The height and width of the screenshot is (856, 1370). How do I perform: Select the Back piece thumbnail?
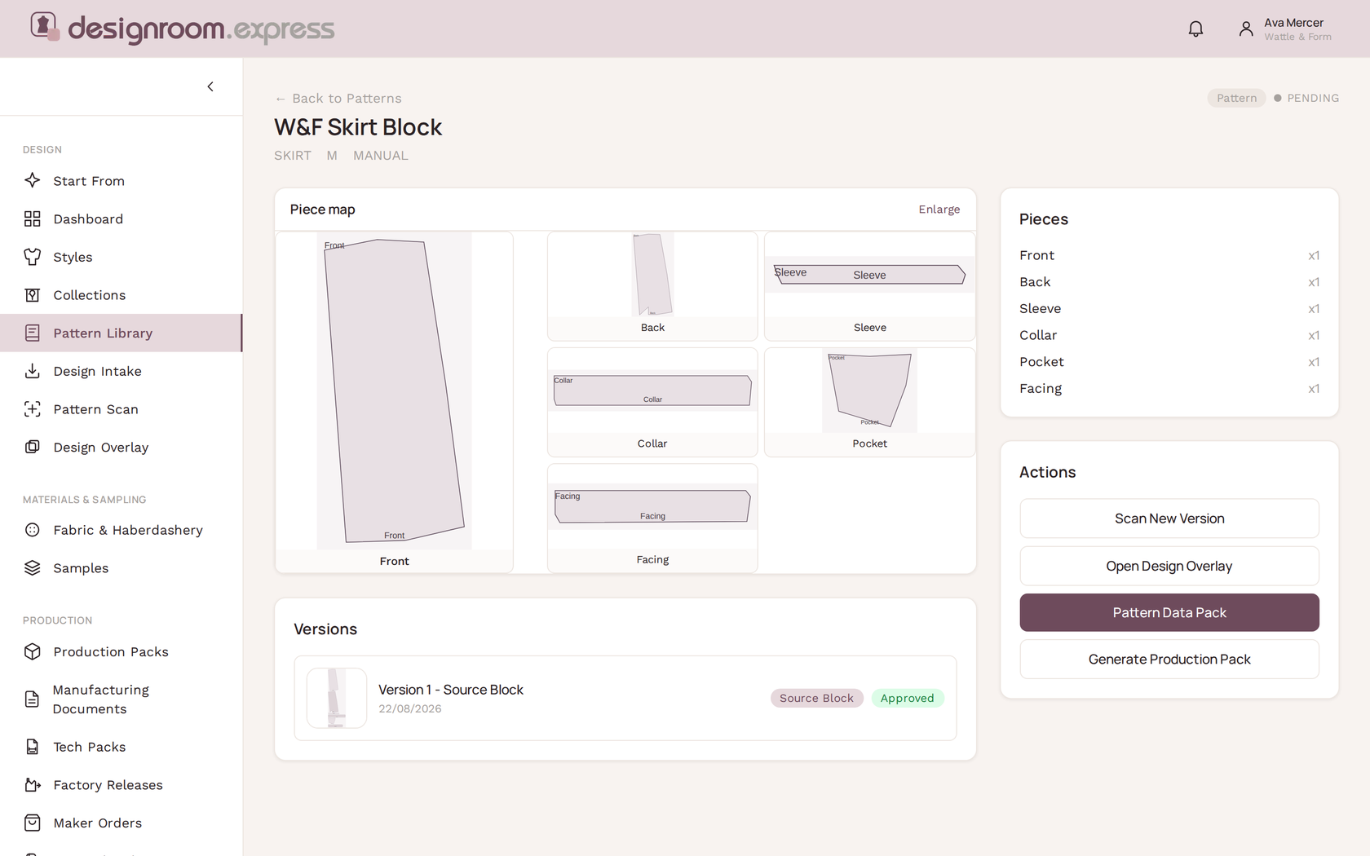[x=652, y=286]
